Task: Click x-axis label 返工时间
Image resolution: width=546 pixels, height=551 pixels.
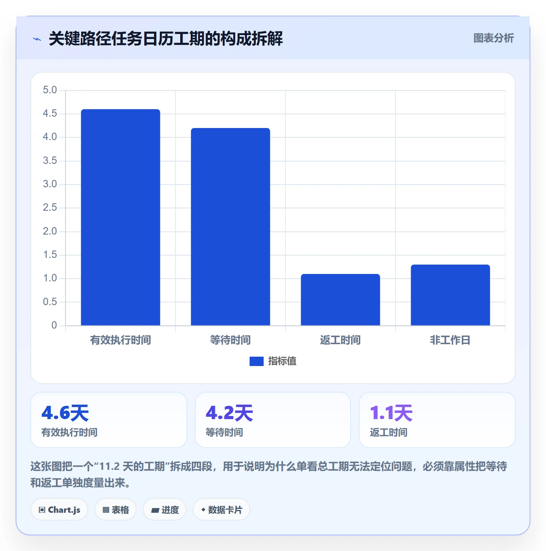Action: coord(340,340)
